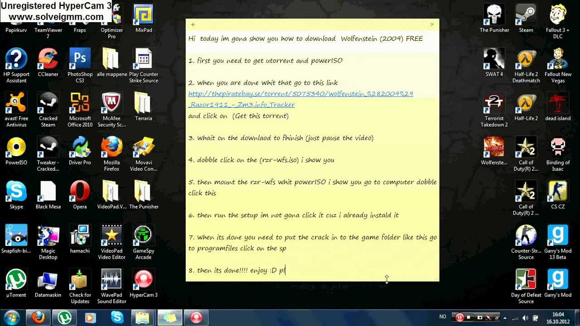580x326 pixels.
Task: Open WavePad Sound Editor shortcut
Action: click(111, 287)
